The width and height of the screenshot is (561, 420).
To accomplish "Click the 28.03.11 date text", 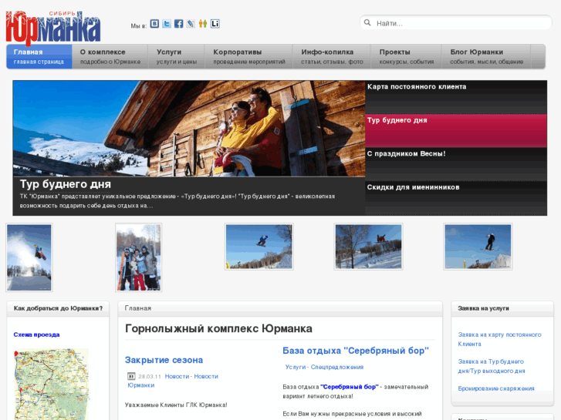I will pos(150,376).
